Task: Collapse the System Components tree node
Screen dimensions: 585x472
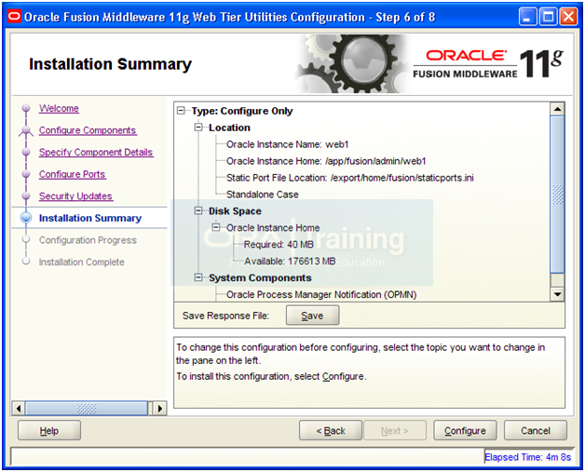Action: 198,277
